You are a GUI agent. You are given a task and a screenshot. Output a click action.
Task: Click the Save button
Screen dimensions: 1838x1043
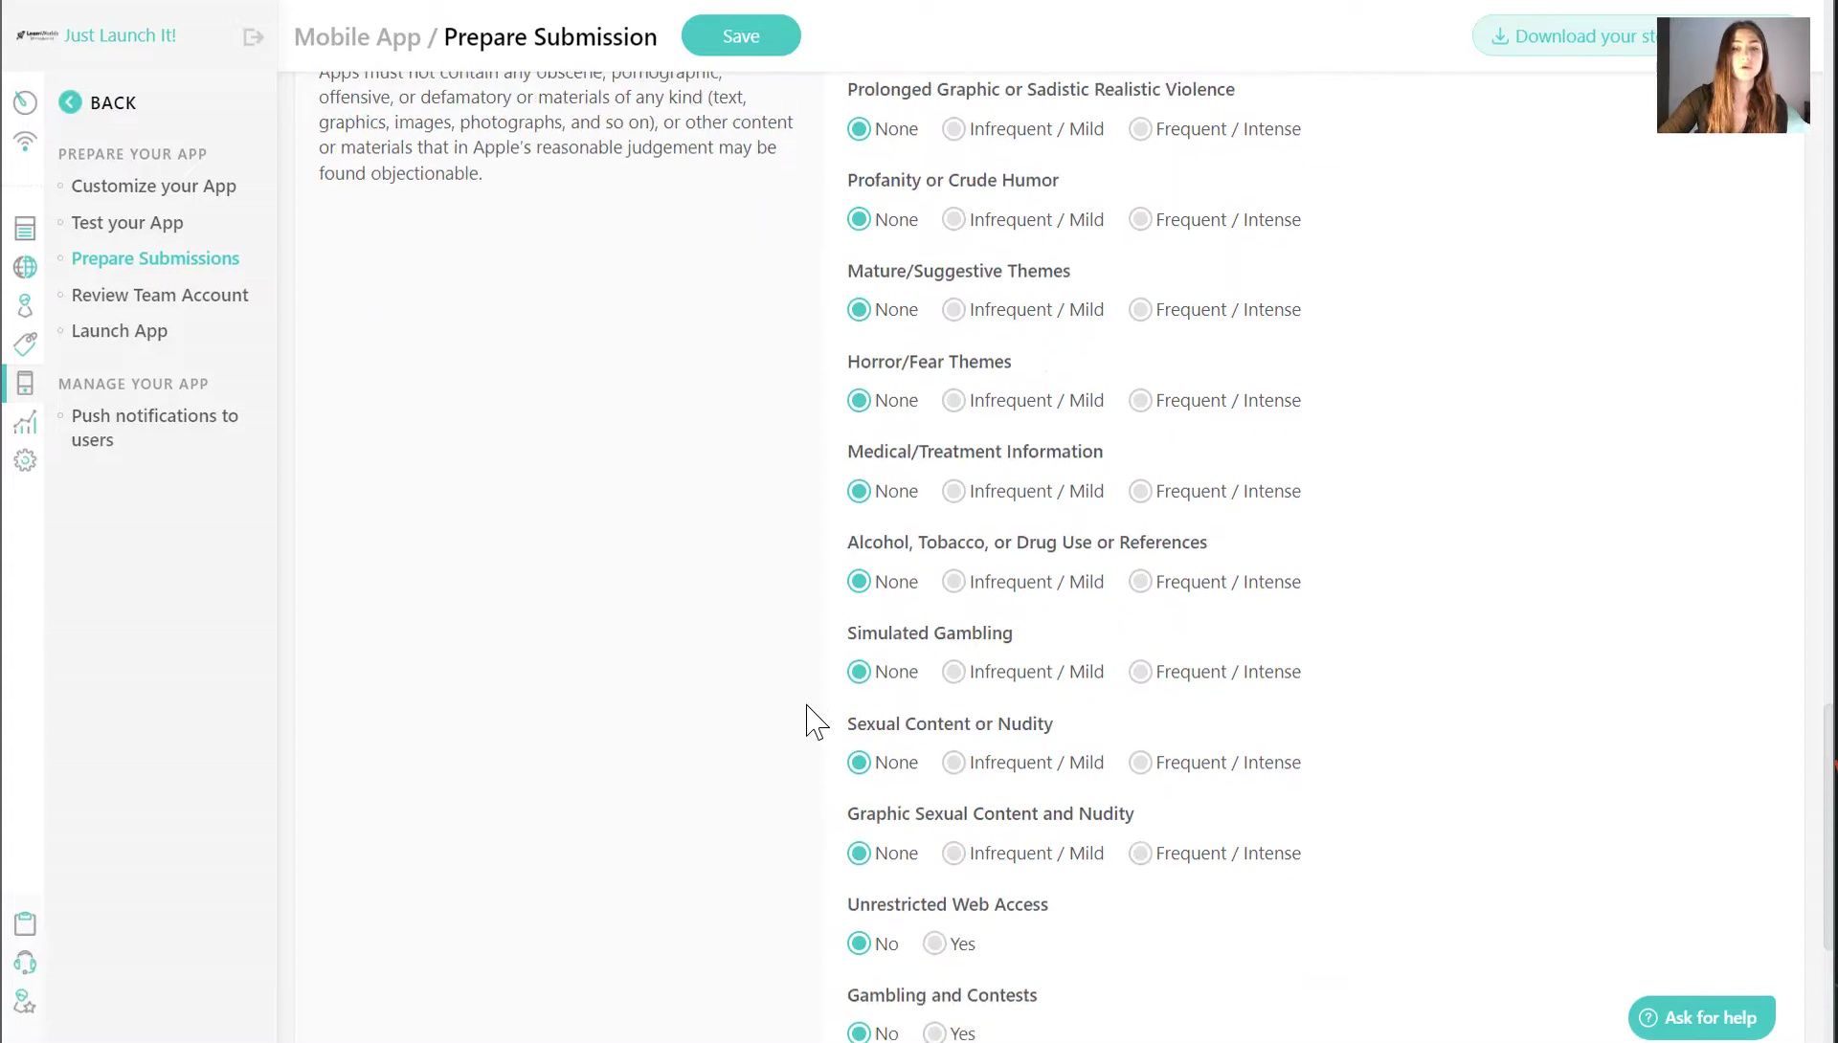[741, 35]
